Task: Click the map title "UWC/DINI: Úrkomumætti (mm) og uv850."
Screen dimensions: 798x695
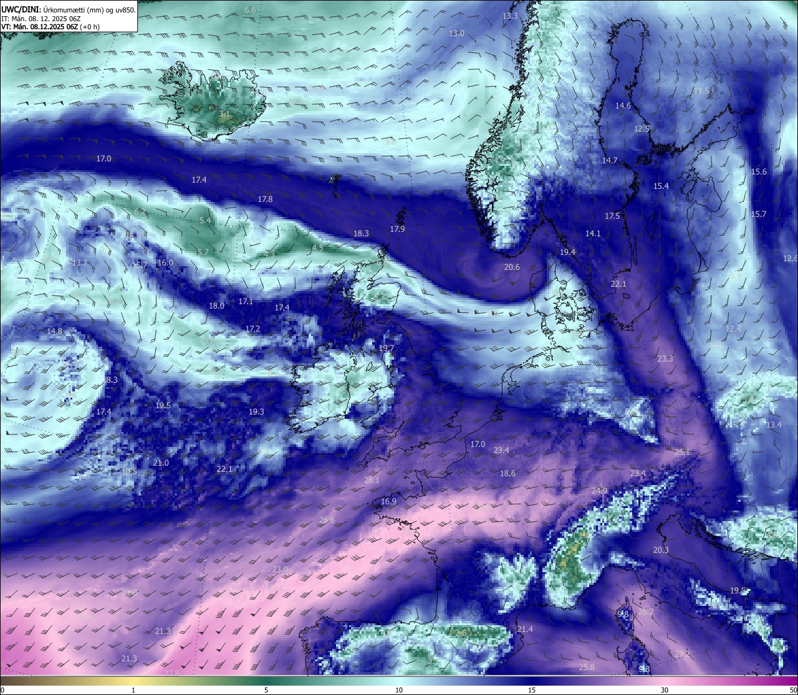Action: pyautogui.click(x=68, y=10)
